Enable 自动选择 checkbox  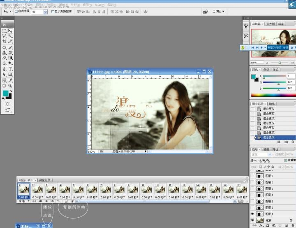[x=16, y=12]
